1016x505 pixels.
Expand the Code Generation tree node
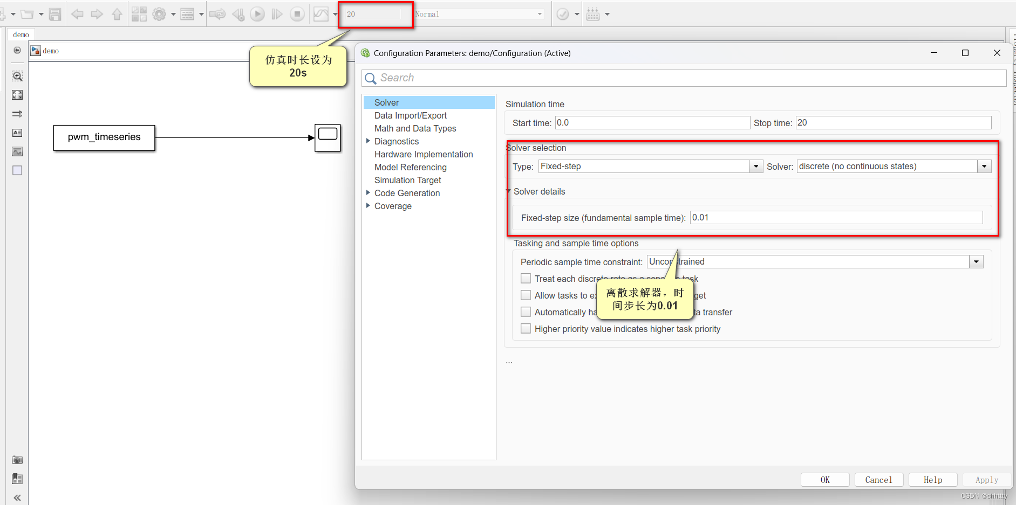click(x=368, y=193)
